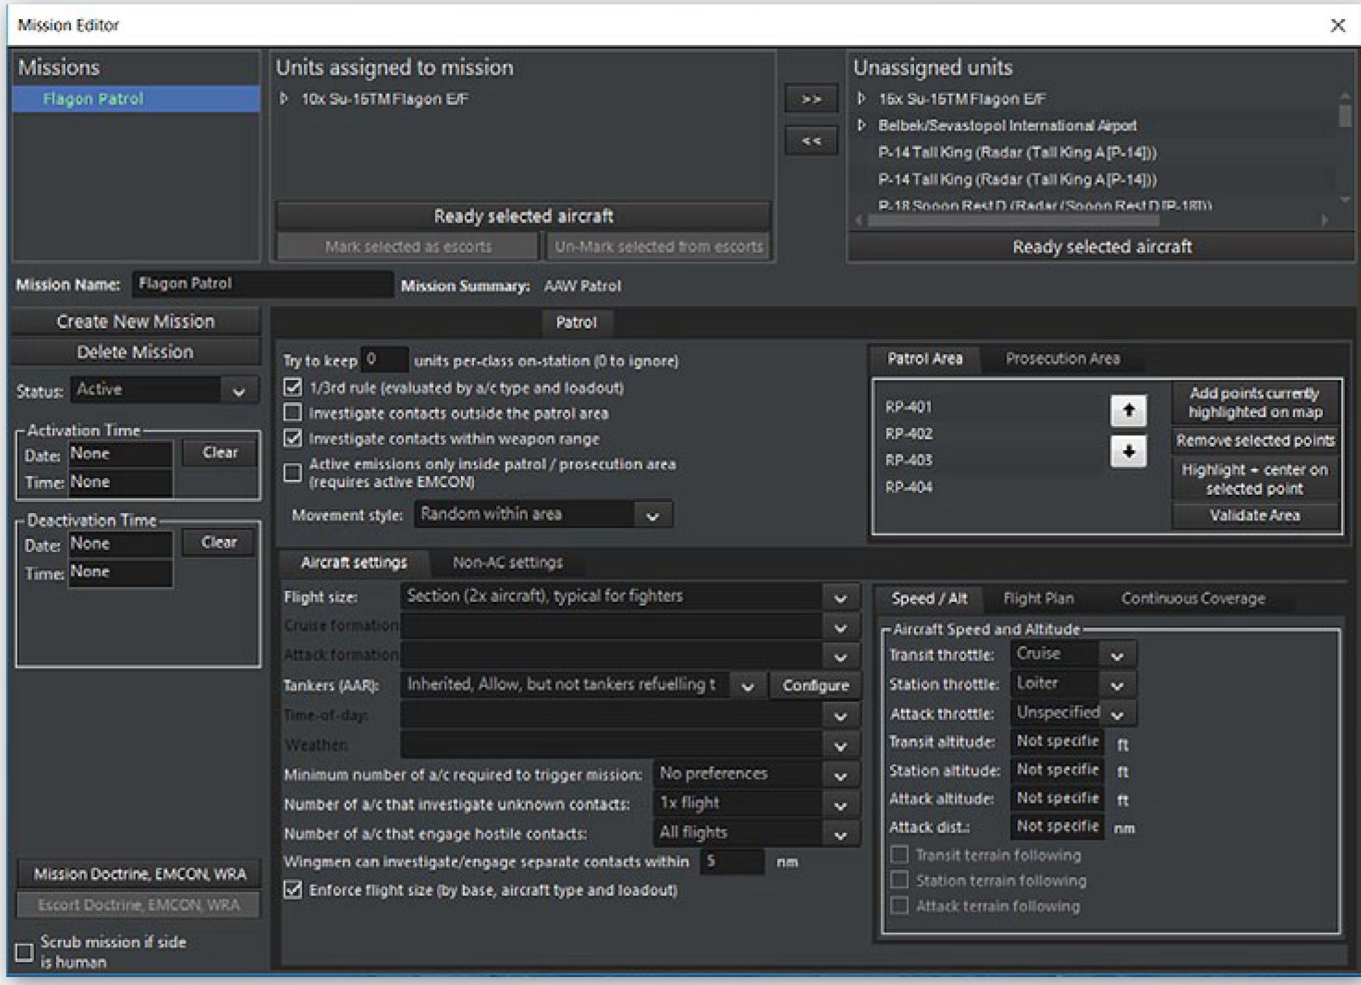
Task: Expand Belbek/Sevastopol International Airport node
Action: [x=862, y=125]
